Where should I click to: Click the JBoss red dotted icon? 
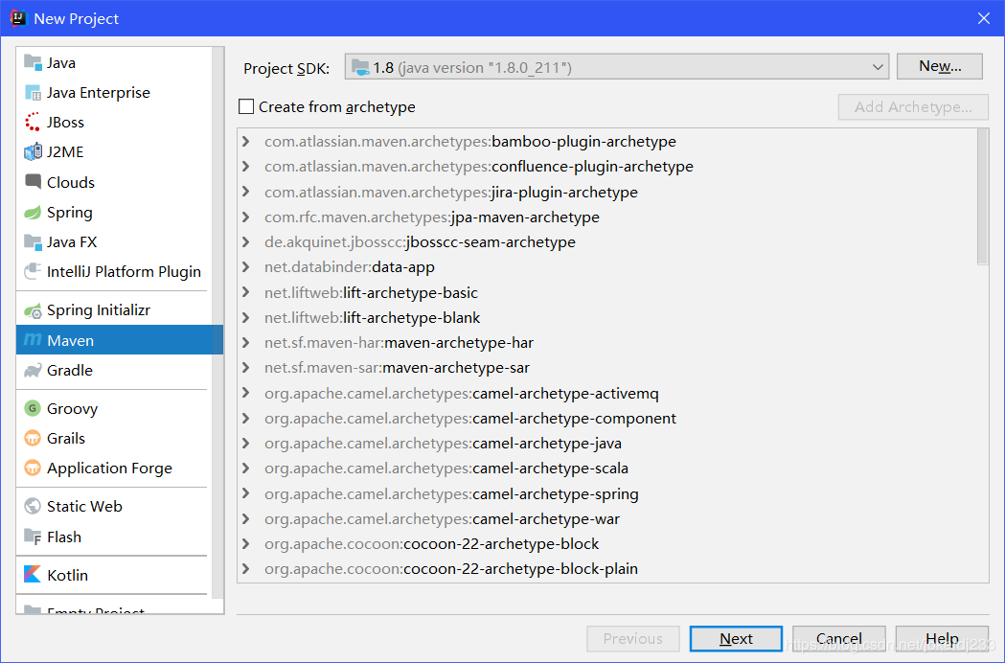coord(33,123)
